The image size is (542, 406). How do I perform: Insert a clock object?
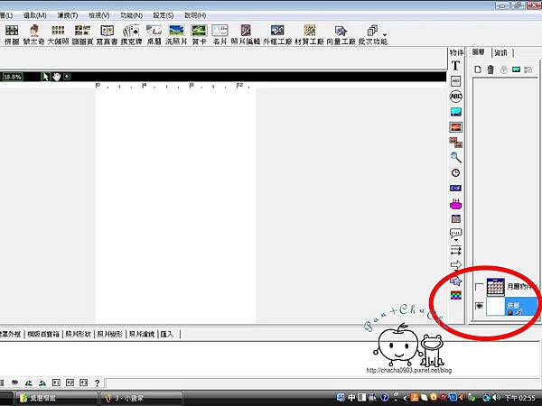pos(455,172)
